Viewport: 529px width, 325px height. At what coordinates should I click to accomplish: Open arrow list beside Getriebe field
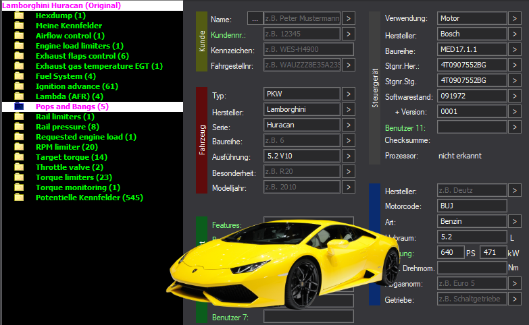coord(515,299)
